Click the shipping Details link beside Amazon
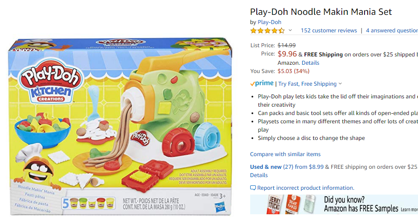This screenshot has width=418, height=223. tap(310, 63)
